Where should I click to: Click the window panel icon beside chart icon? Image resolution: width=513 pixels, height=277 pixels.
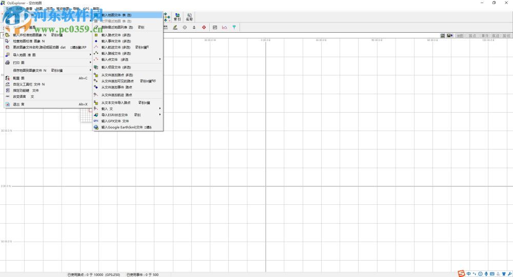point(215,28)
